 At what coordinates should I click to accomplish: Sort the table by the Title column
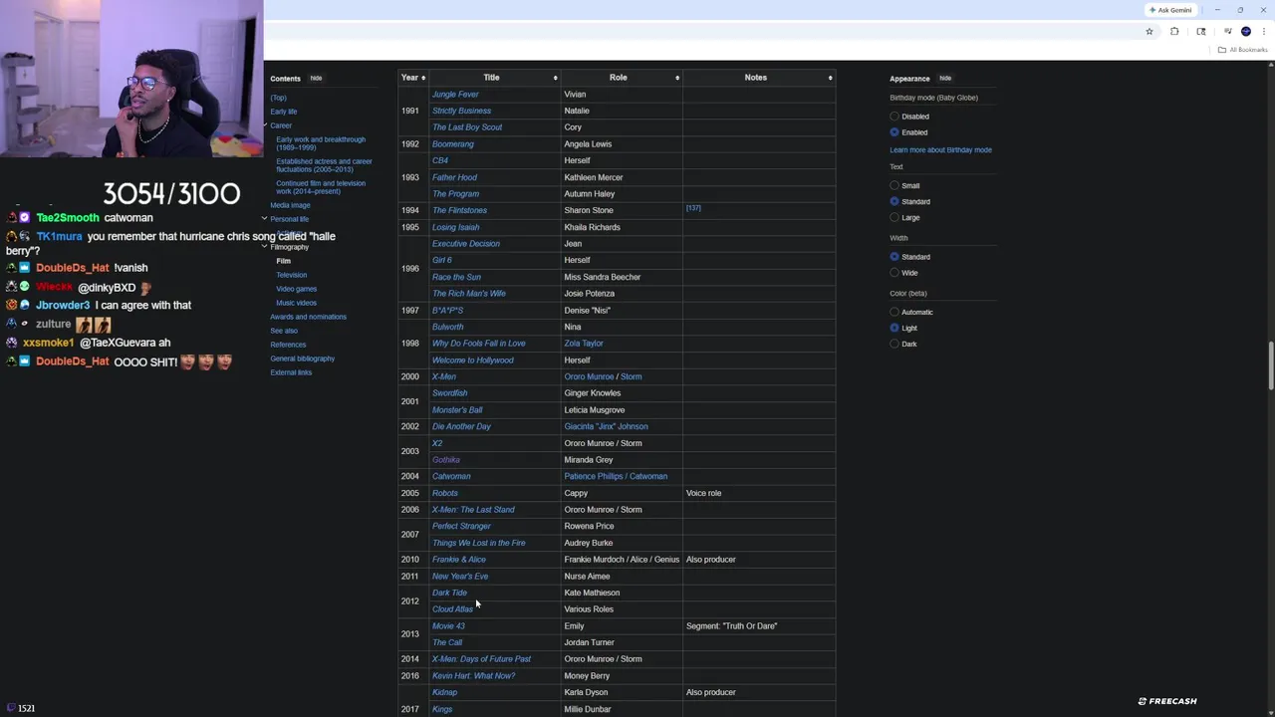494,78
